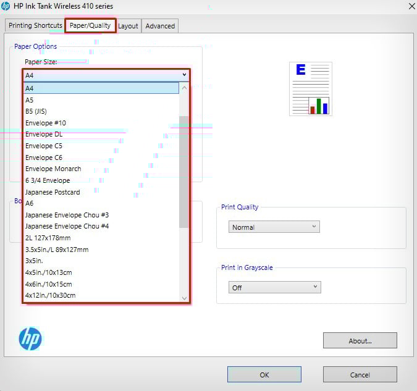Pick Envelope #10 from the list
This screenshot has height=391, width=417.
pos(101,123)
